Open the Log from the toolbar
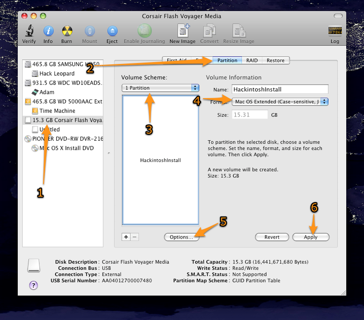The height and width of the screenshot is (320, 364). click(x=335, y=30)
